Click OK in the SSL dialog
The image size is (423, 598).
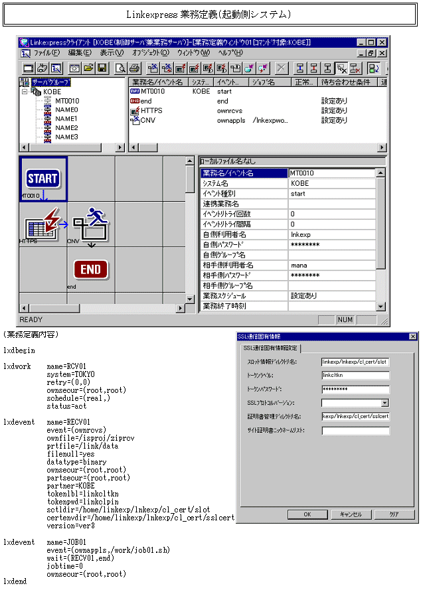307,514
